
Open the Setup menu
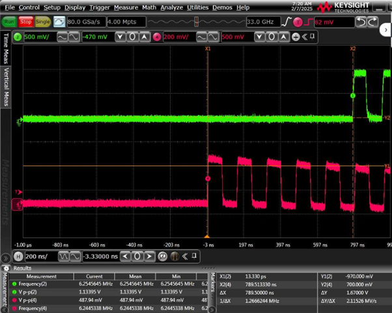(x=52, y=8)
